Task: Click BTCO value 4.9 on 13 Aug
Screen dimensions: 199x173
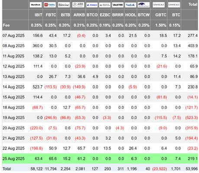Action: (x=95, y=77)
